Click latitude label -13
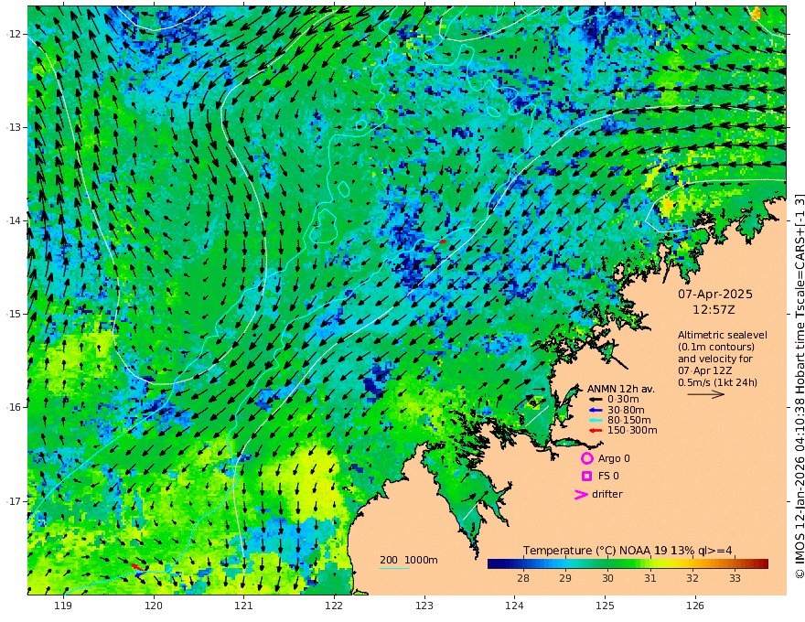The height and width of the screenshot is (622, 805). [14, 127]
